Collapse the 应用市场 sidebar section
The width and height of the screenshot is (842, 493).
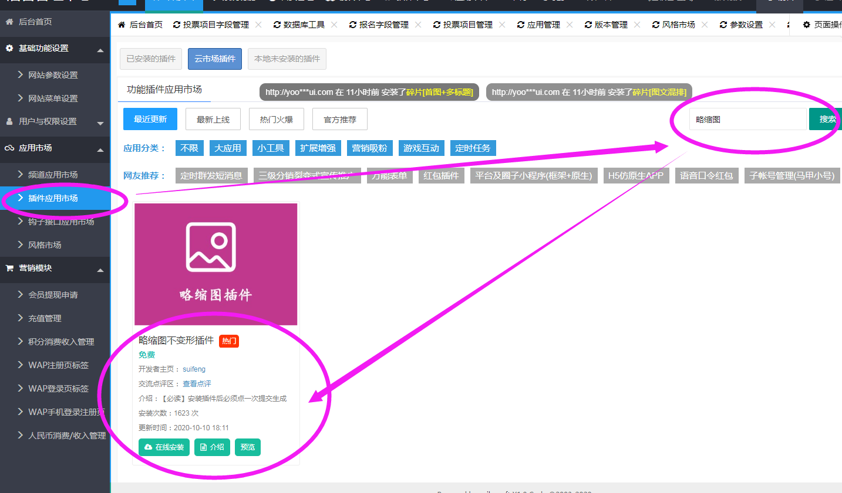tap(100, 149)
